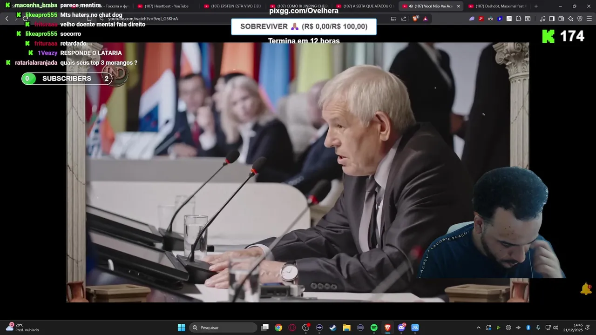Open the EPSTEIN ESTÁ VIVO tab
Screen dimensions: 596x335
[233, 6]
